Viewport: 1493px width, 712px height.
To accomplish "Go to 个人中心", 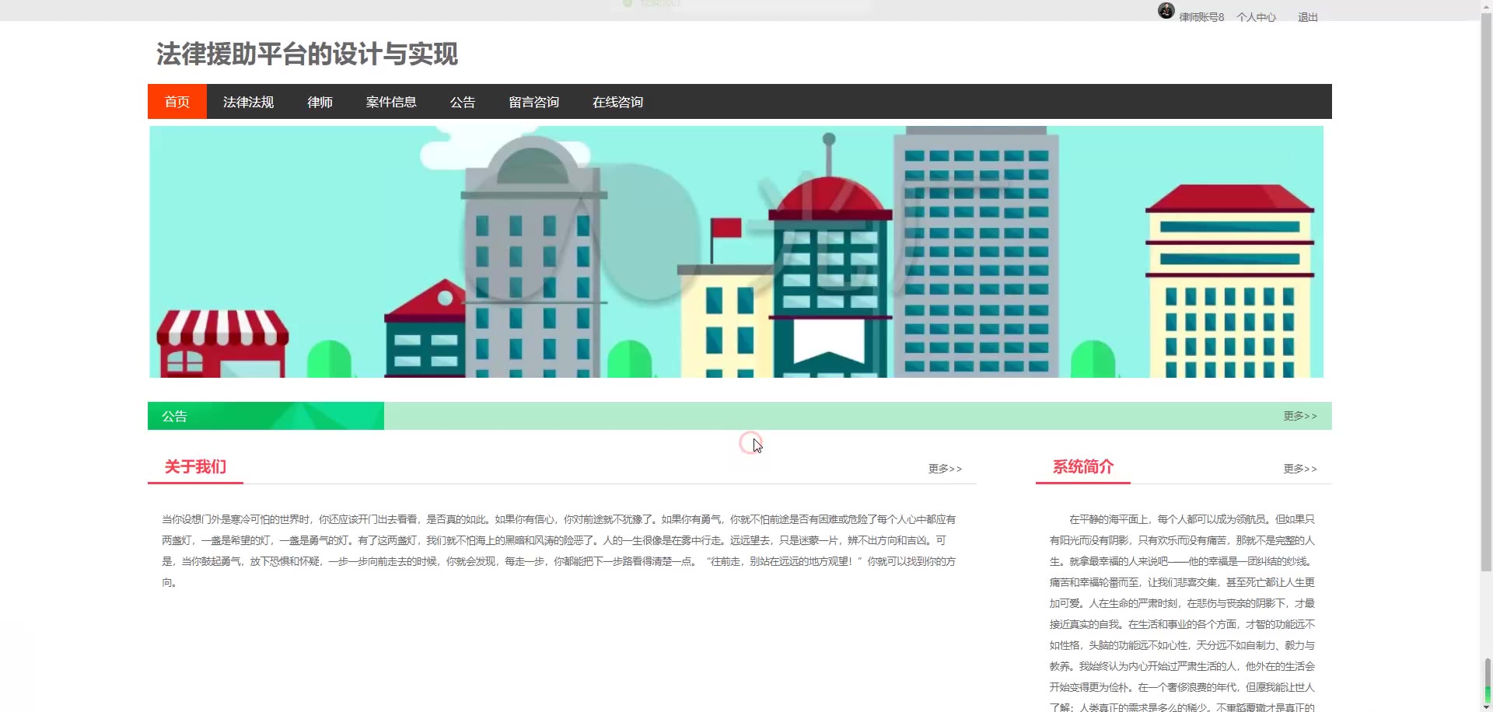I will (x=1256, y=17).
